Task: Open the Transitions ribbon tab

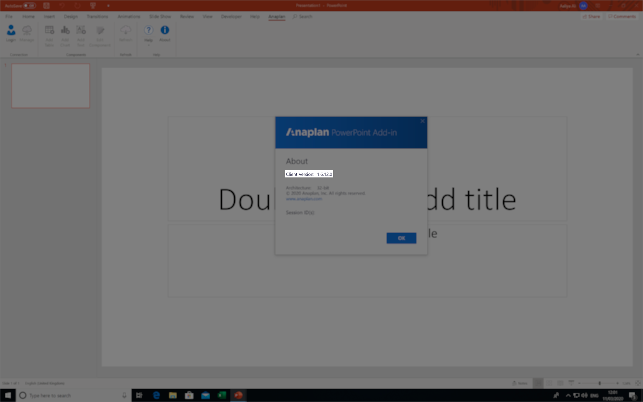Action: [x=97, y=16]
